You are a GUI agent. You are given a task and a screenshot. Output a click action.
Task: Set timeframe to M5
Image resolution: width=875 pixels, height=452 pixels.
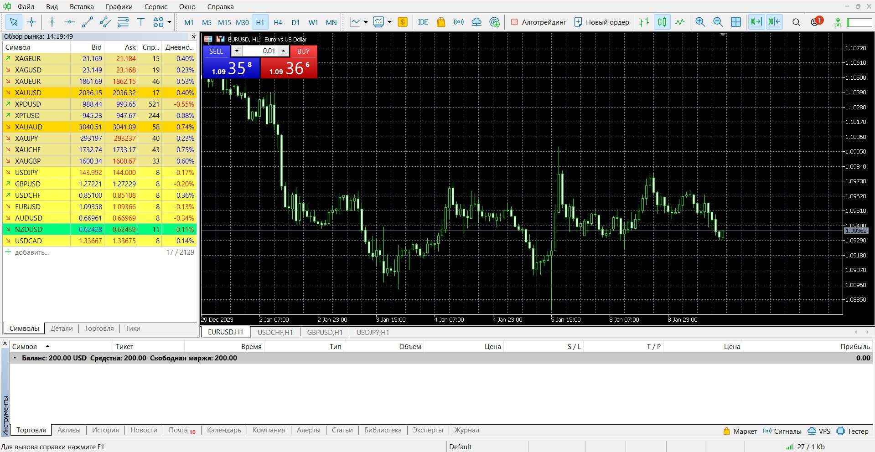(x=207, y=22)
